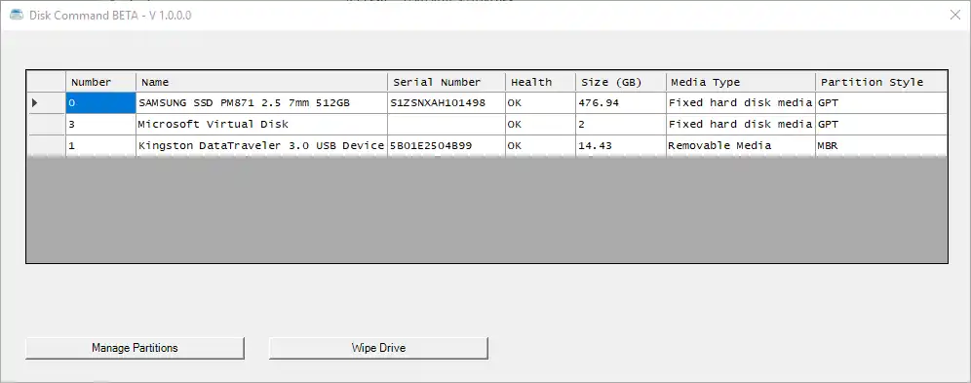Click Fixed hard disk media for SAMSUNG SSD
This screenshot has height=383, width=971.
741,102
